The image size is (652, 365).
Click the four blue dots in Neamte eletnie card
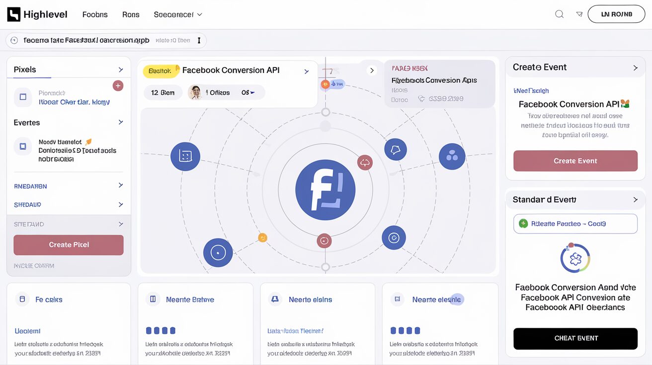405,330
